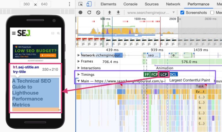Viewport: 222px width, 132px height.
Task: Expand the Interactions track
Action: (x=79, y=68)
